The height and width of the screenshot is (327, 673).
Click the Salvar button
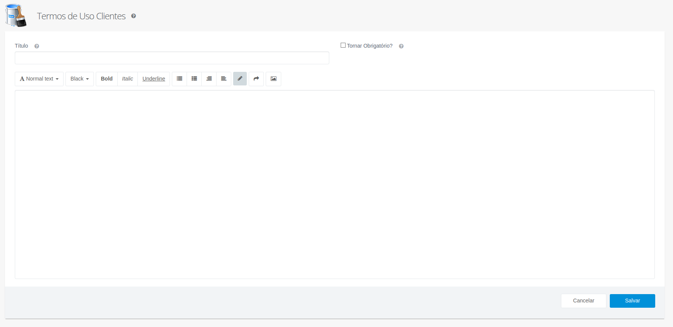pyautogui.click(x=632, y=301)
